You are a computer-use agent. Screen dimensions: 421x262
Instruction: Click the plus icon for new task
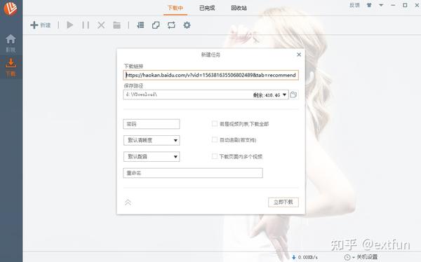[34, 25]
